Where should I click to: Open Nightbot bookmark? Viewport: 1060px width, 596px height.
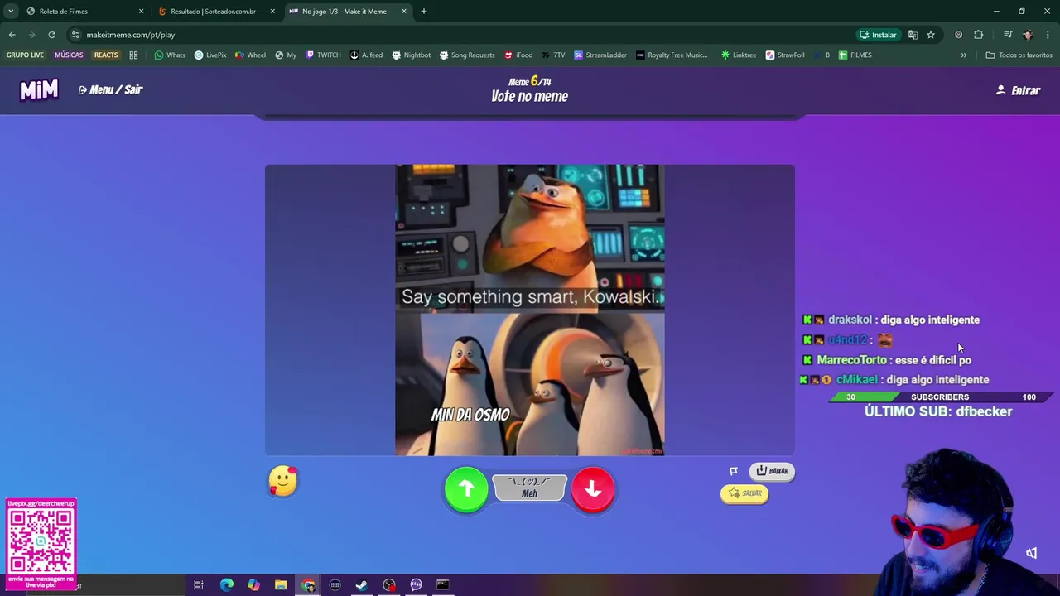coord(411,55)
